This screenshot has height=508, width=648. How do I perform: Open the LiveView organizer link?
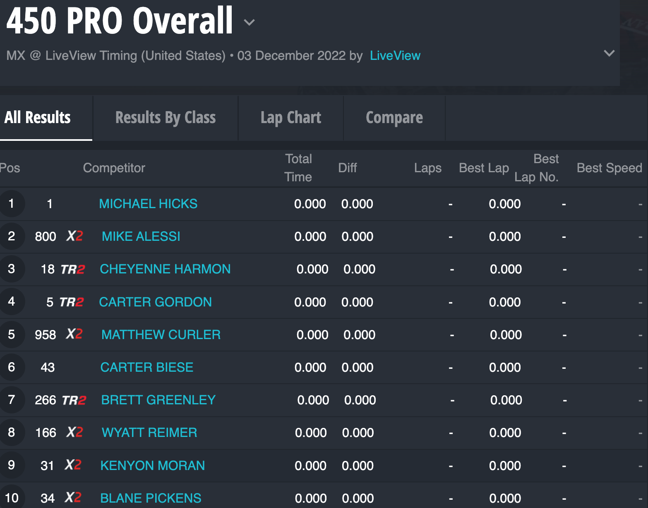395,56
